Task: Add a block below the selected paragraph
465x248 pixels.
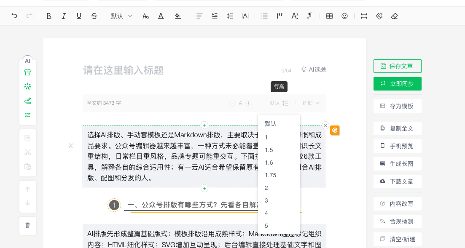Action: [x=204, y=188]
